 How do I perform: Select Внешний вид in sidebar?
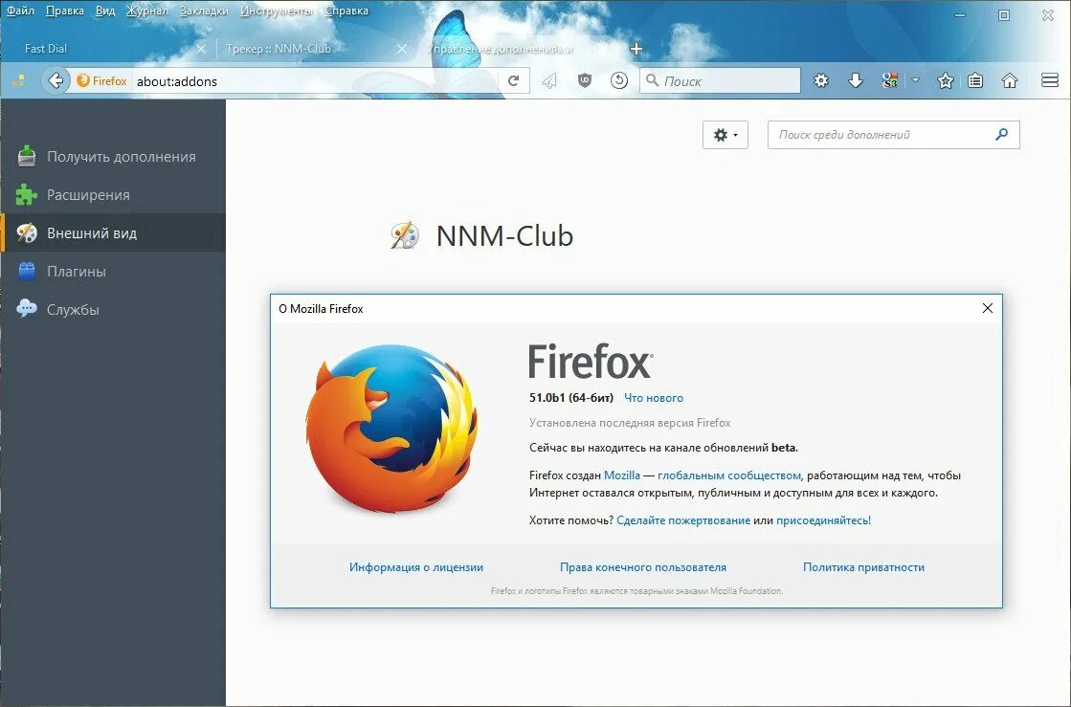point(113,232)
